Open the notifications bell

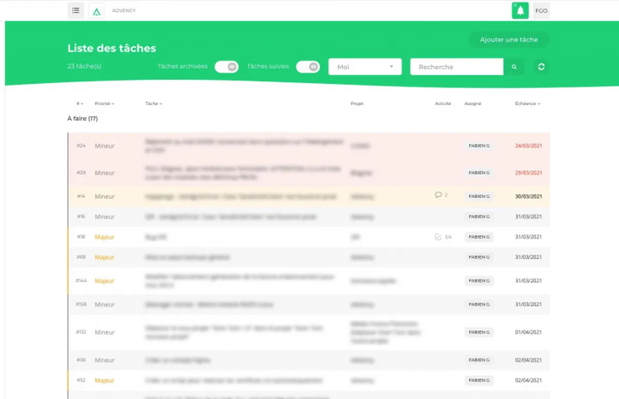520,11
